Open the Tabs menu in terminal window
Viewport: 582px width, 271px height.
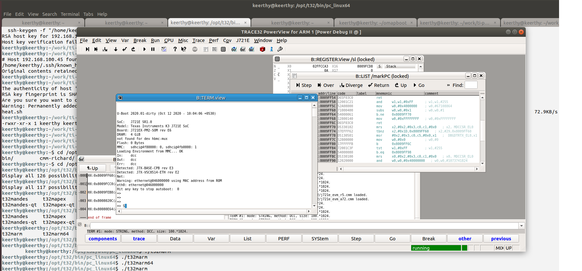88,14
